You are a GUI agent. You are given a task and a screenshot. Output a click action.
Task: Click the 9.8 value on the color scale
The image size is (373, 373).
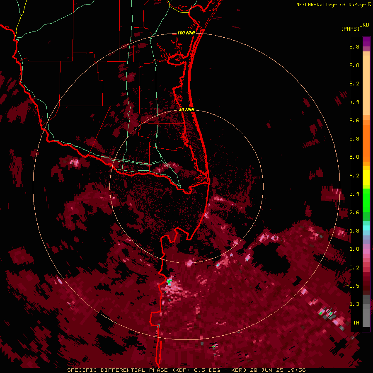tap(354, 46)
